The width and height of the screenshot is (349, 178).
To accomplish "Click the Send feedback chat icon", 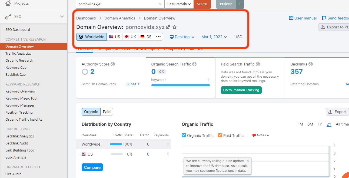I will (x=324, y=18).
